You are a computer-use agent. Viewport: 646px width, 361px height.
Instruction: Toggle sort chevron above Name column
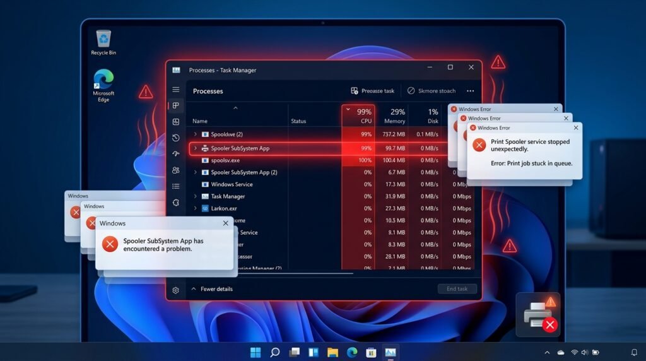click(x=235, y=108)
